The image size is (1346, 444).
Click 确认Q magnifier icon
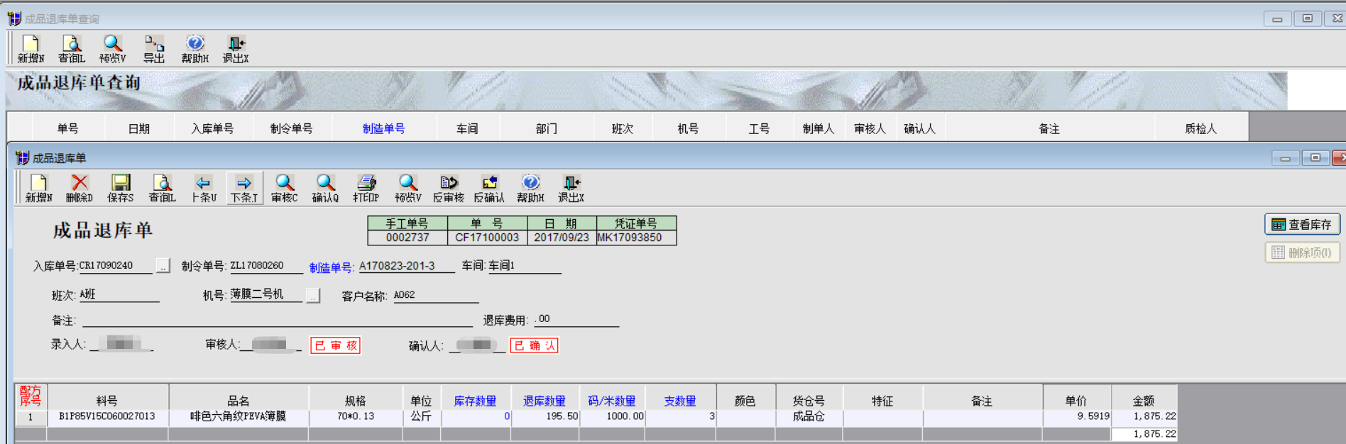[325, 189]
